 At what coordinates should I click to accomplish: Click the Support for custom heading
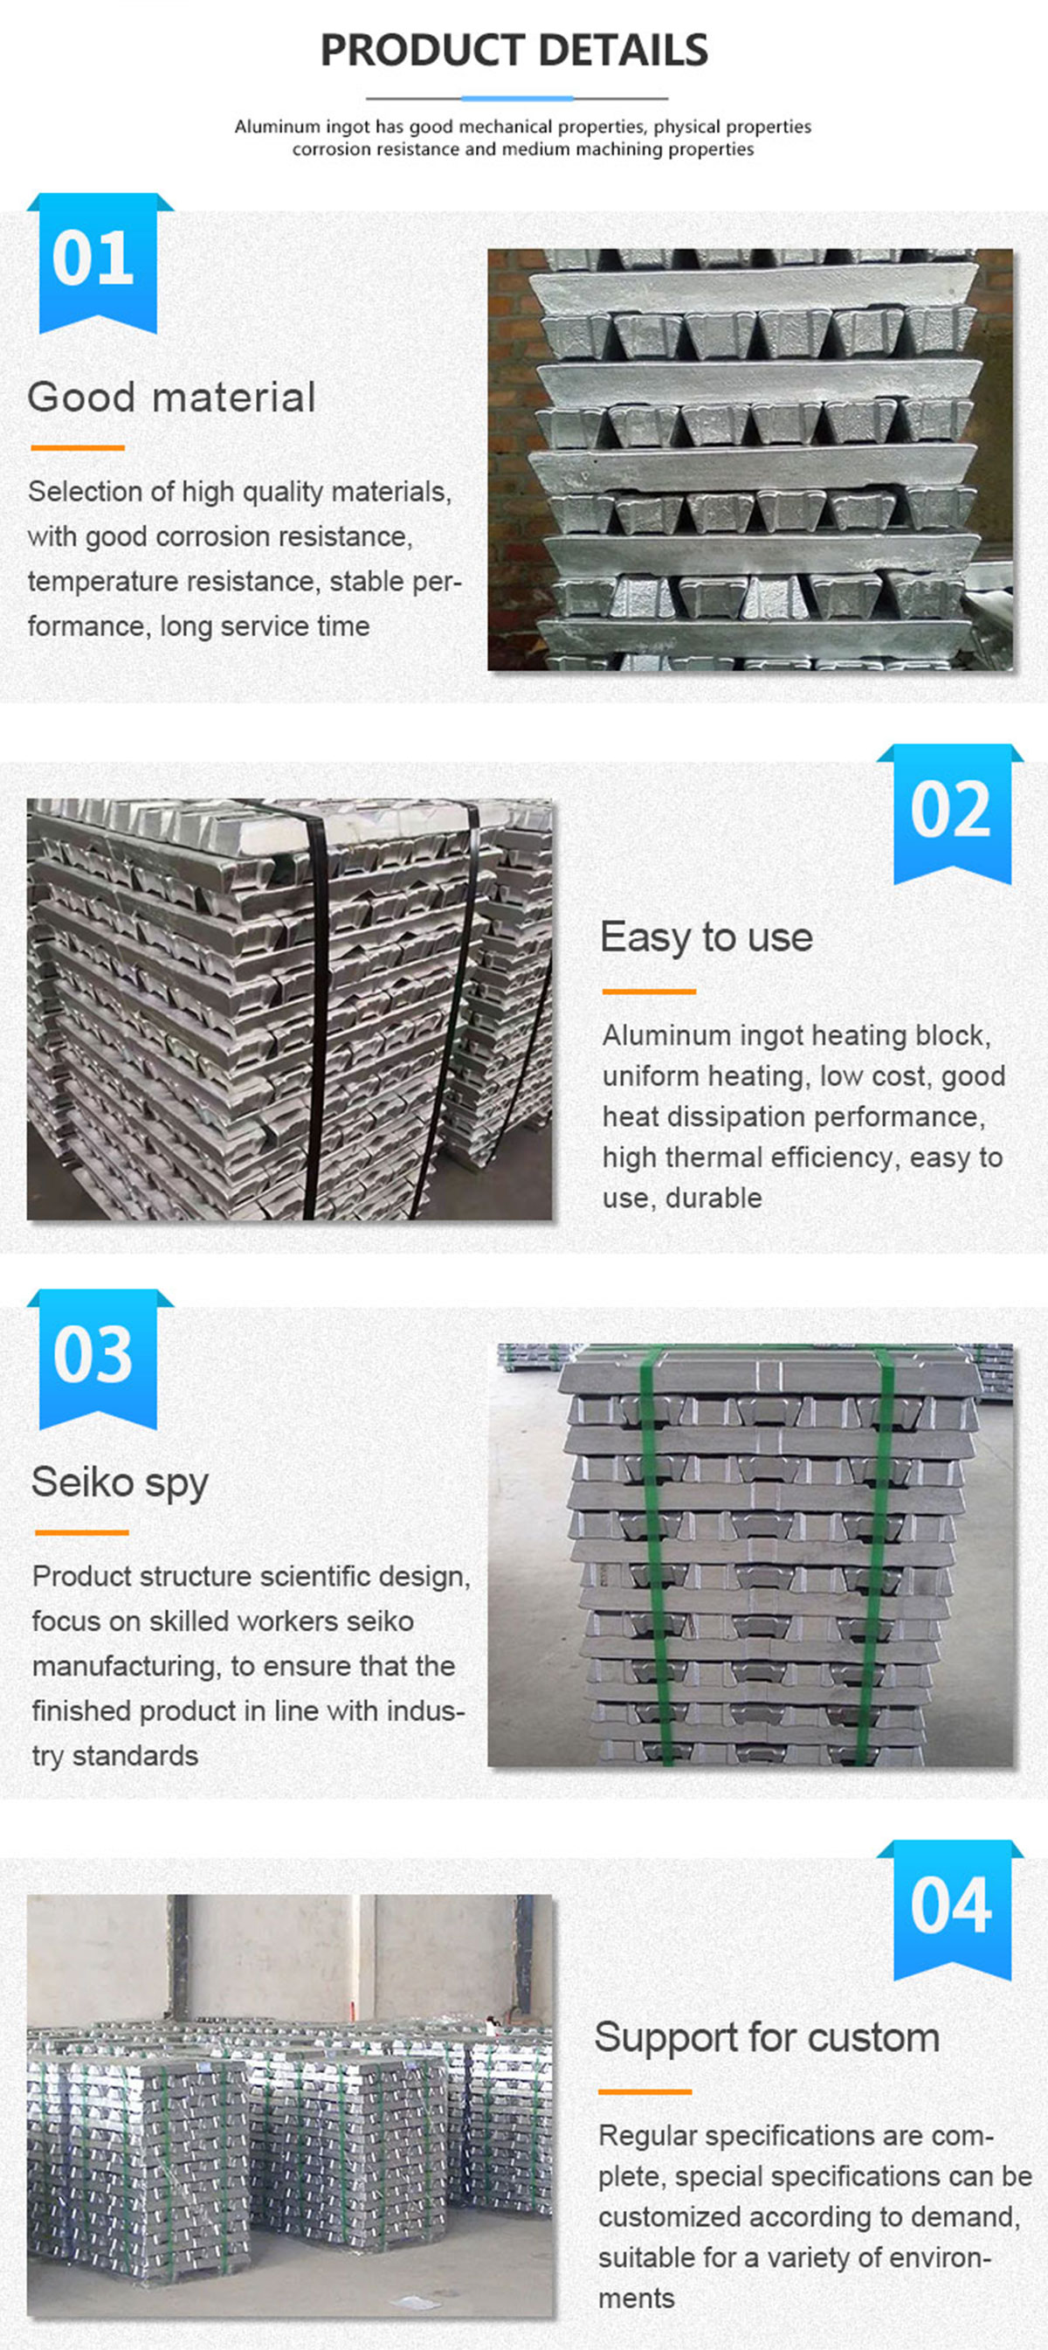[767, 2037]
